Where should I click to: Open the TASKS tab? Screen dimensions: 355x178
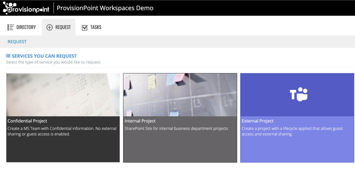(x=96, y=27)
